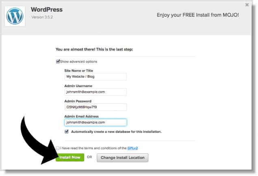Click the Admin Email Address label text
This screenshot has height=176, width=258.
click(x=81, y=116)
